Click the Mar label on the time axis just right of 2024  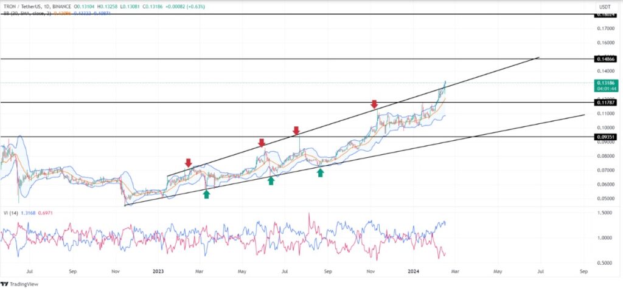pos(455,271)
